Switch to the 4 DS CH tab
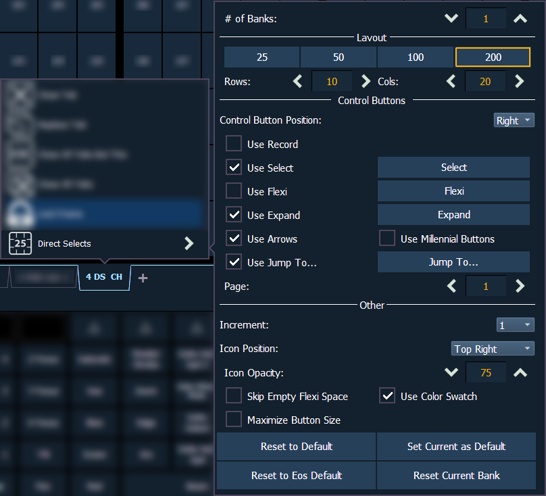The width and height of the screenshot is (546, 496). (x=104, y=278)
